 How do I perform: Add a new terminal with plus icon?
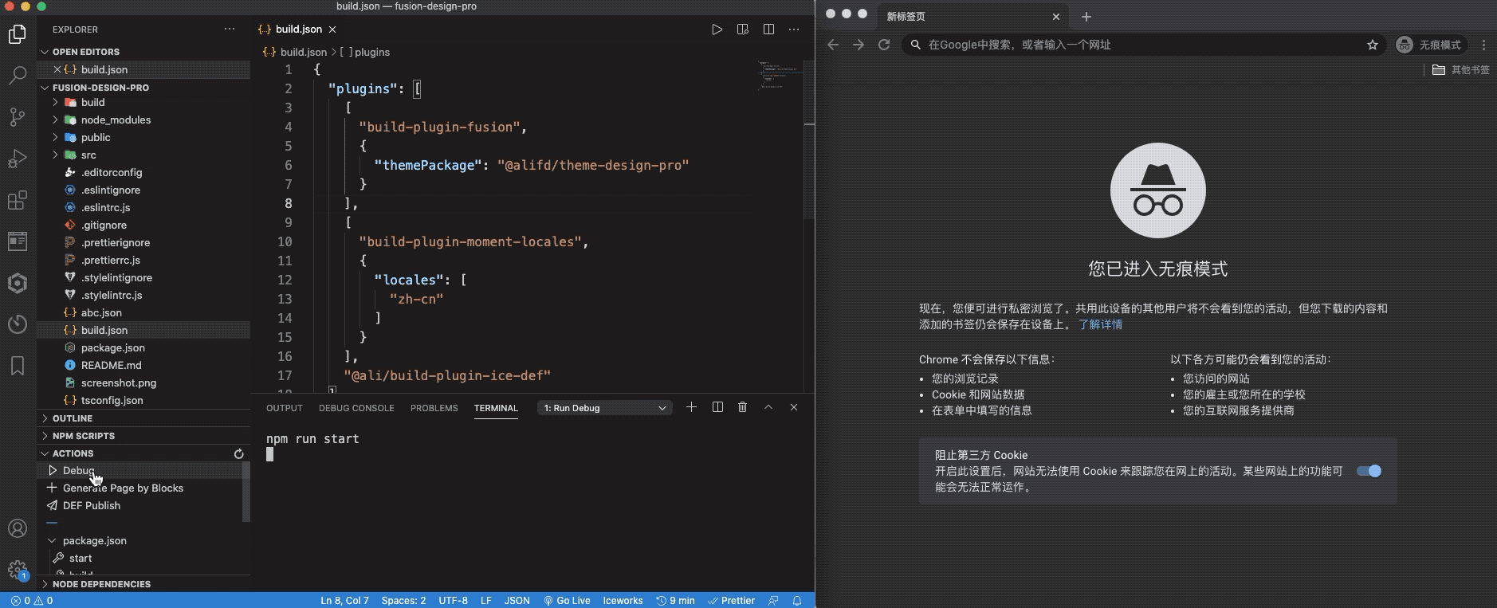pyautogui.click(x=691, y=407)
